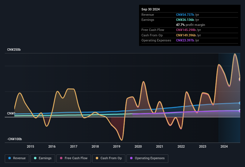This screenshot has width=245, height=167.
Task: Select the orange Cash From Op endpoint marker
Action: pos(240,79)
